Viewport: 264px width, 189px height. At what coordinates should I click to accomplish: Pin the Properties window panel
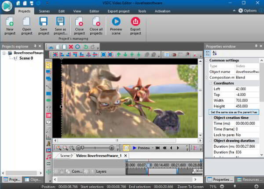pyautogui.click(x=256, y=46)
